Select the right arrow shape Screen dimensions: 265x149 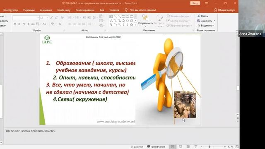123,21
